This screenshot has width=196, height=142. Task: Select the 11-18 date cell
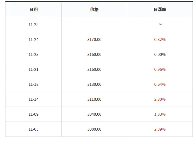coord(33,84)
